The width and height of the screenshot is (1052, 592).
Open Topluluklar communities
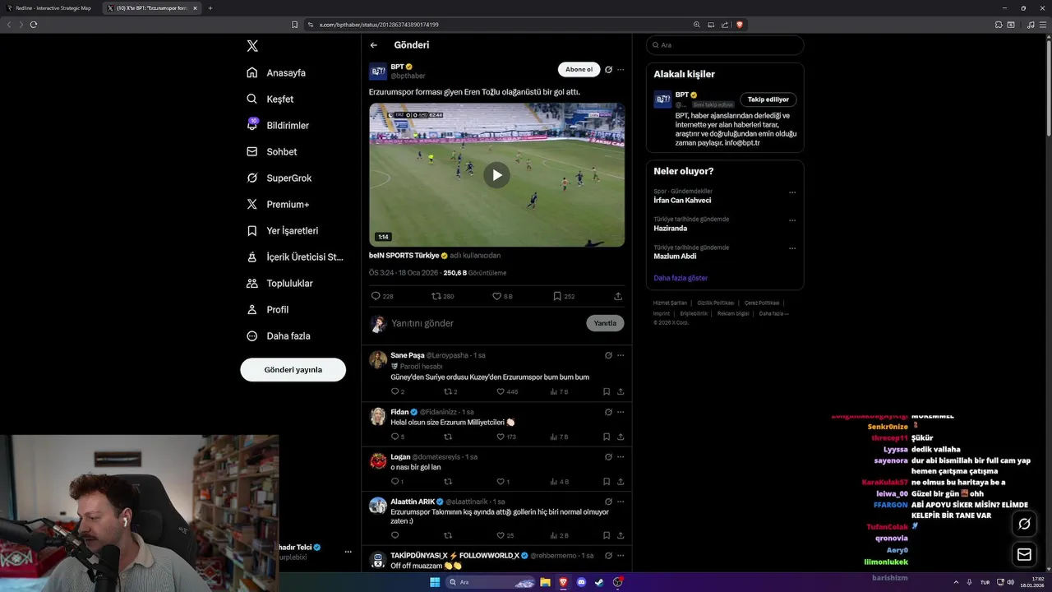click(280, 283)
